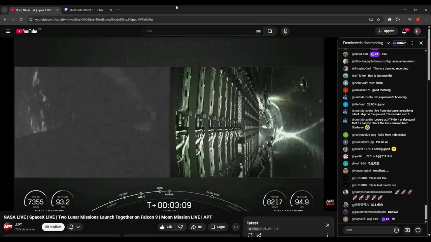The image size is (431, 242).
Task: Click @StrayingCat1 chat message
Action: [x=391, y=69]
